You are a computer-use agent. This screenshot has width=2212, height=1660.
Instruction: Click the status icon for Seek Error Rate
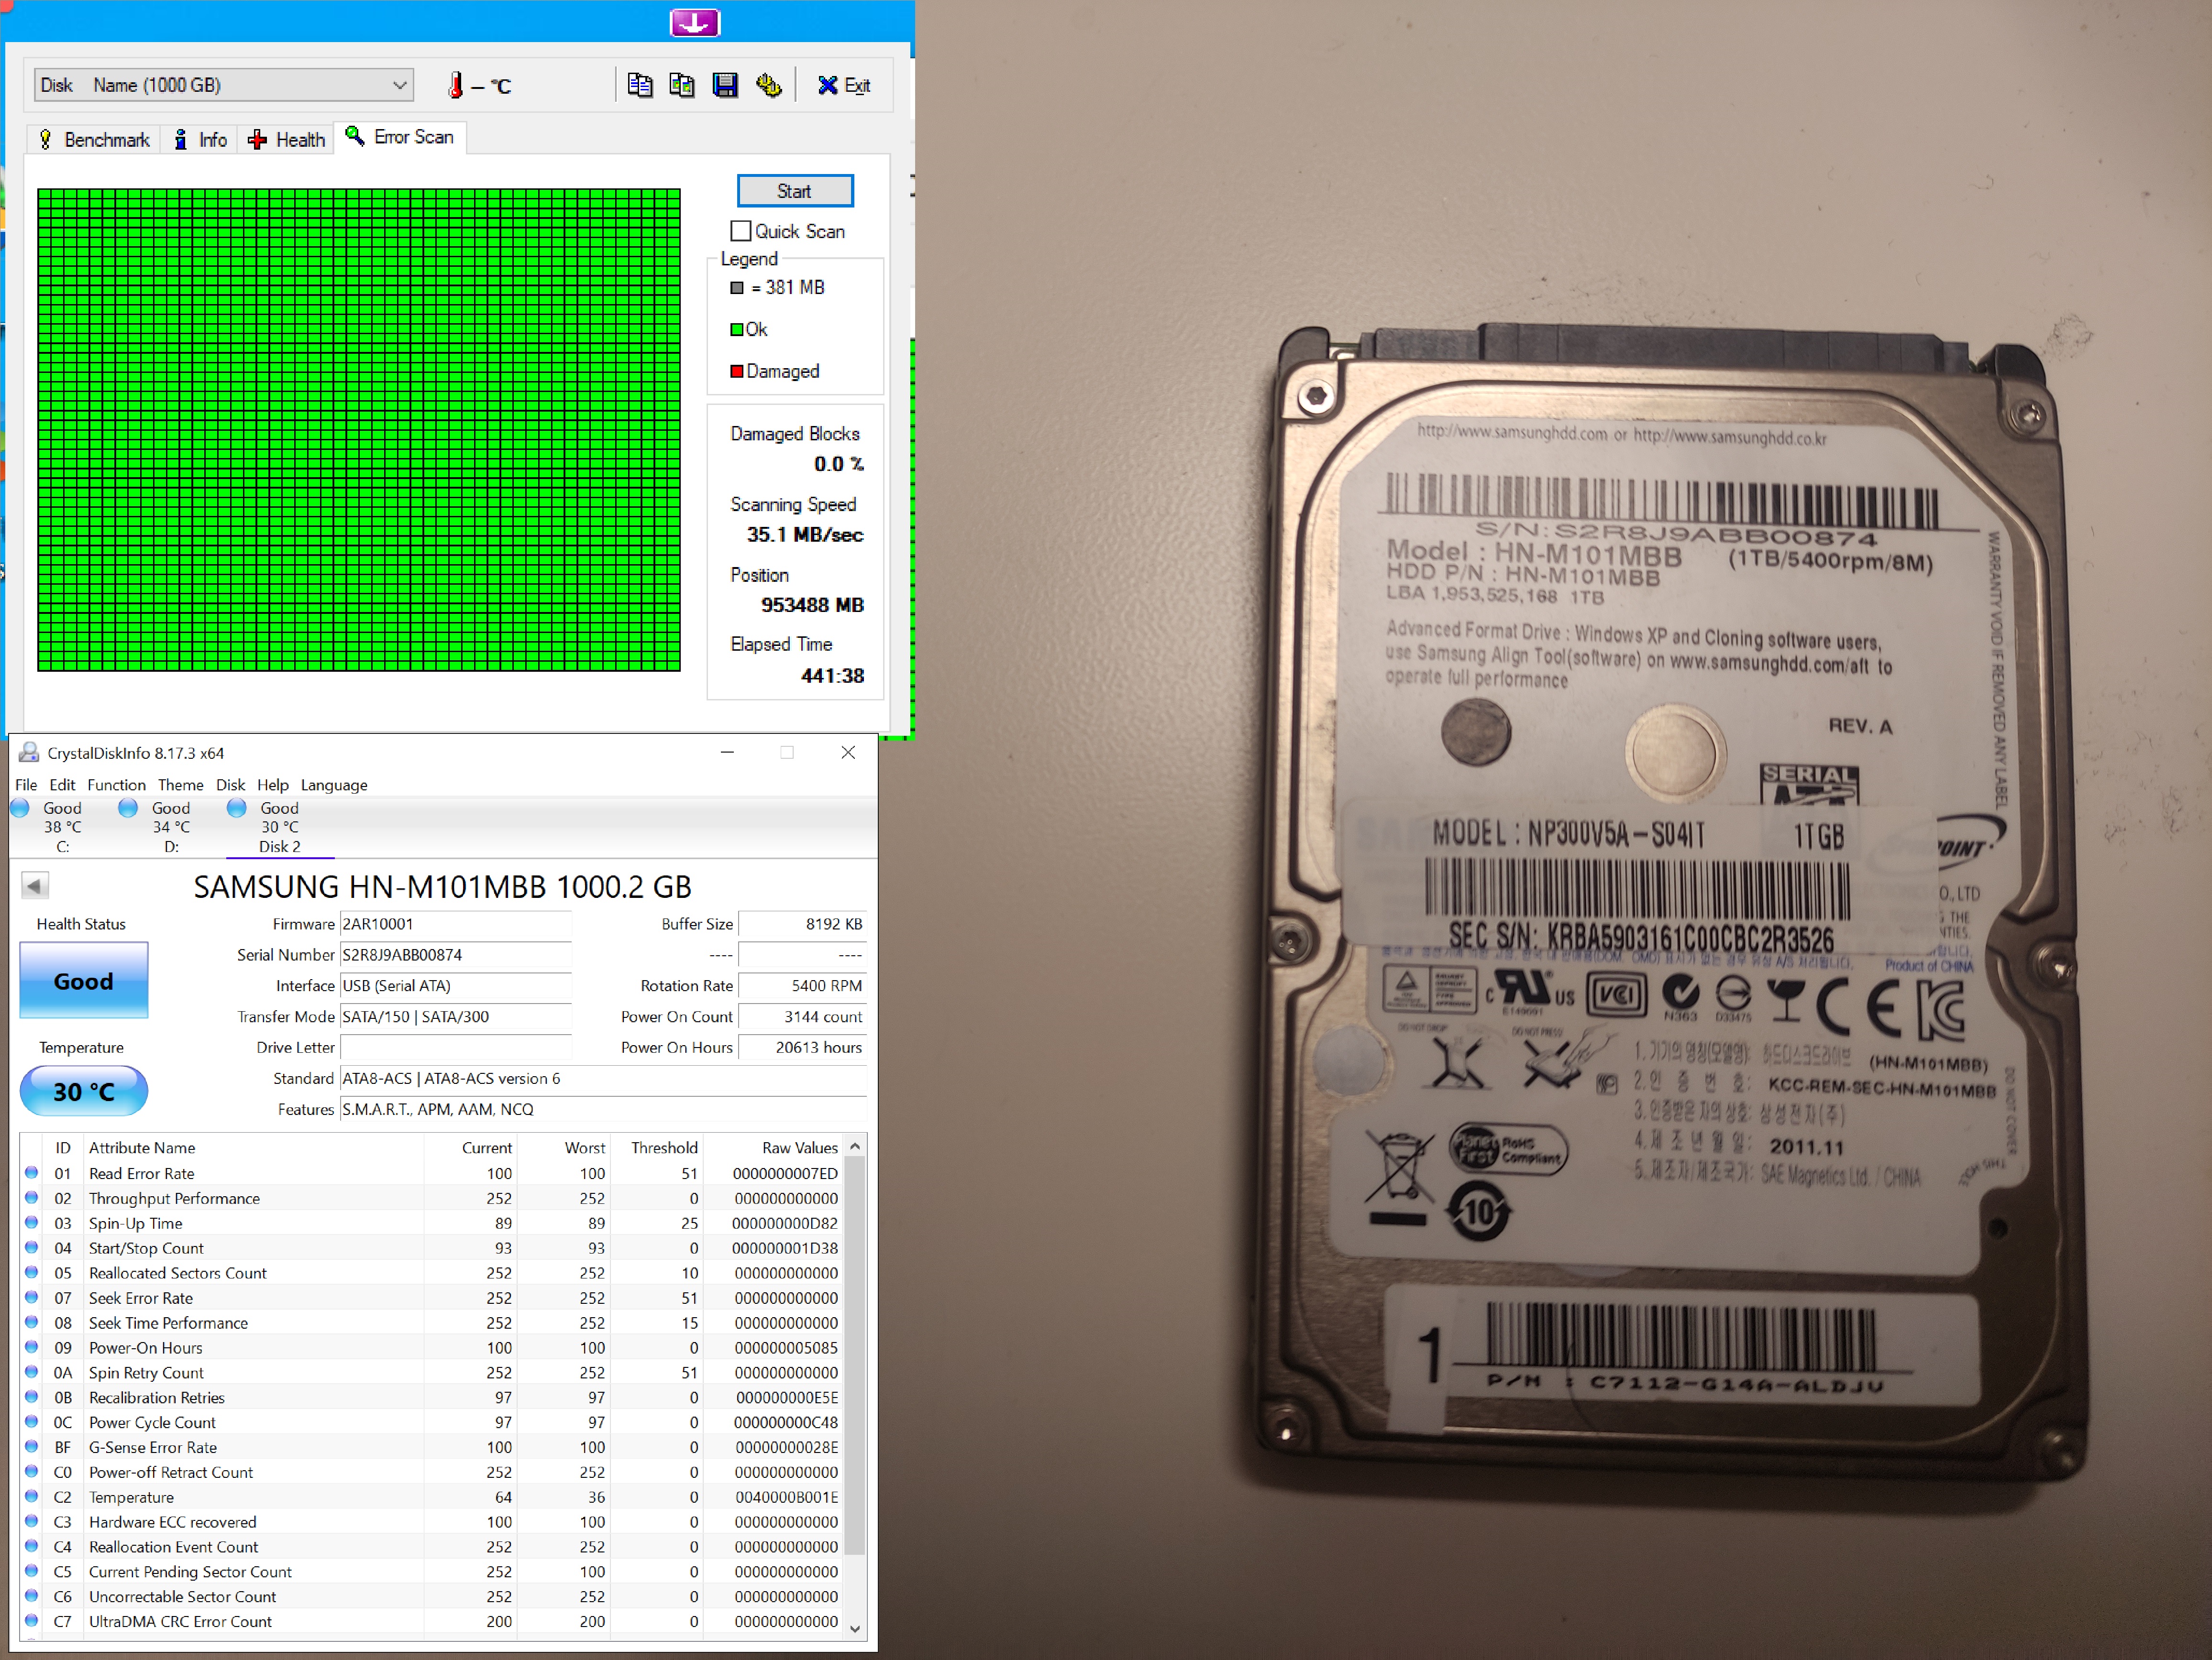[x=31, y=1298]
